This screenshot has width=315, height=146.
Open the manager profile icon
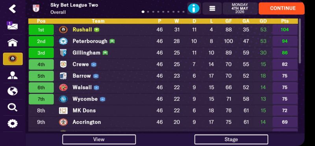pos(13,75)
